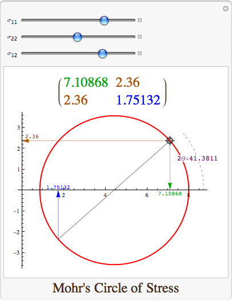Select the top-right 2.36 matrix entry

(127, 82)
